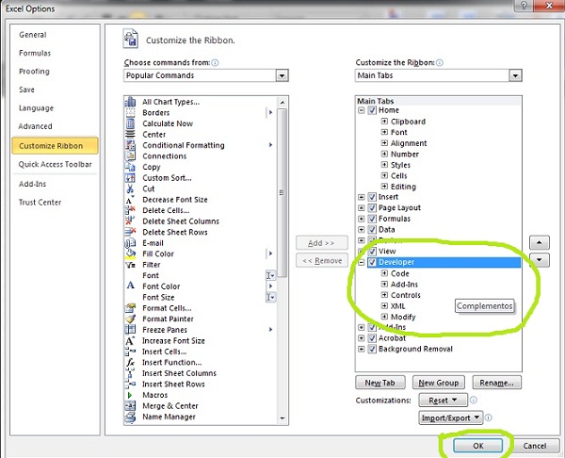Select the Delete Sheet Columns icon
The width and height of the screenshot is (565, 458).
[x=130, y=221]
